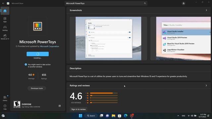Open Microsoft Edge from the taskbar
Screen dimensions: 212x119
point(126,116)
